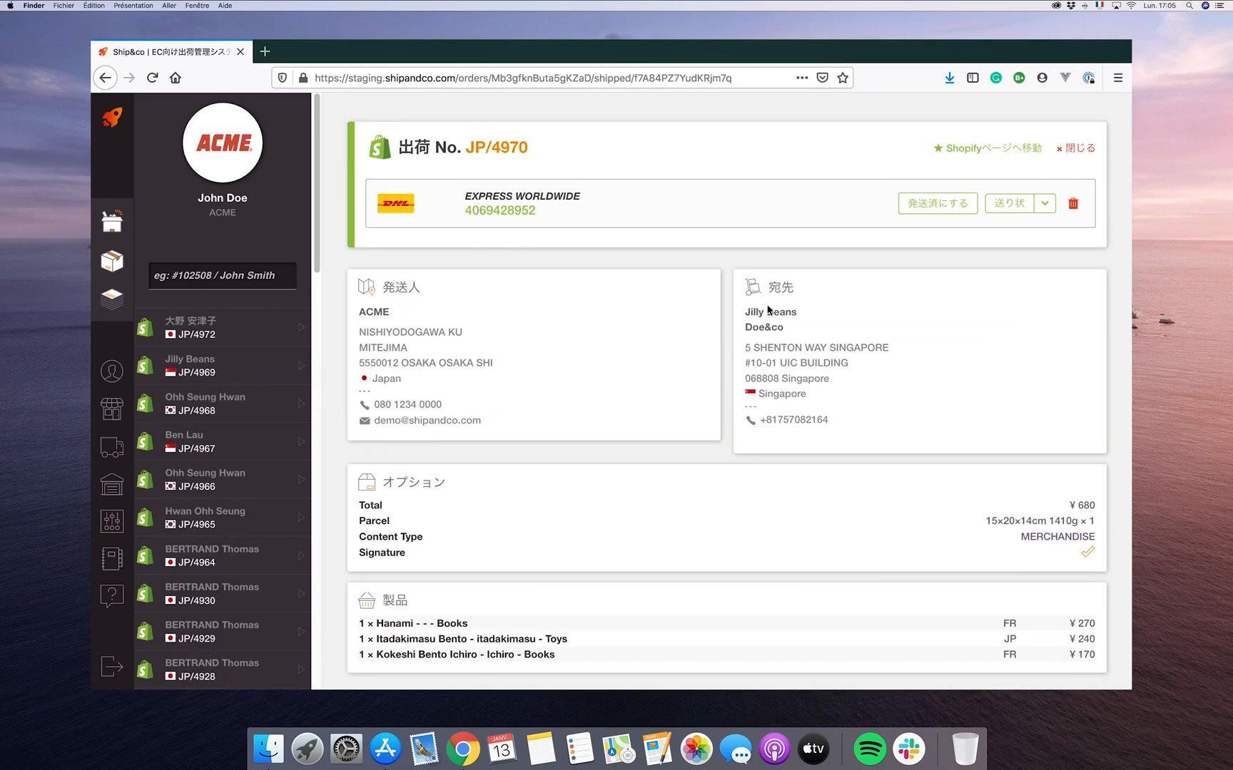Go to Firefox home page icon

coord(176,78)
